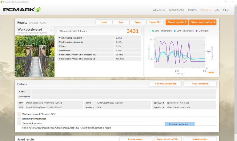237x141 pixels.
Task: Click the CPU Temperature legend swatch
Action: coord(153,31)
